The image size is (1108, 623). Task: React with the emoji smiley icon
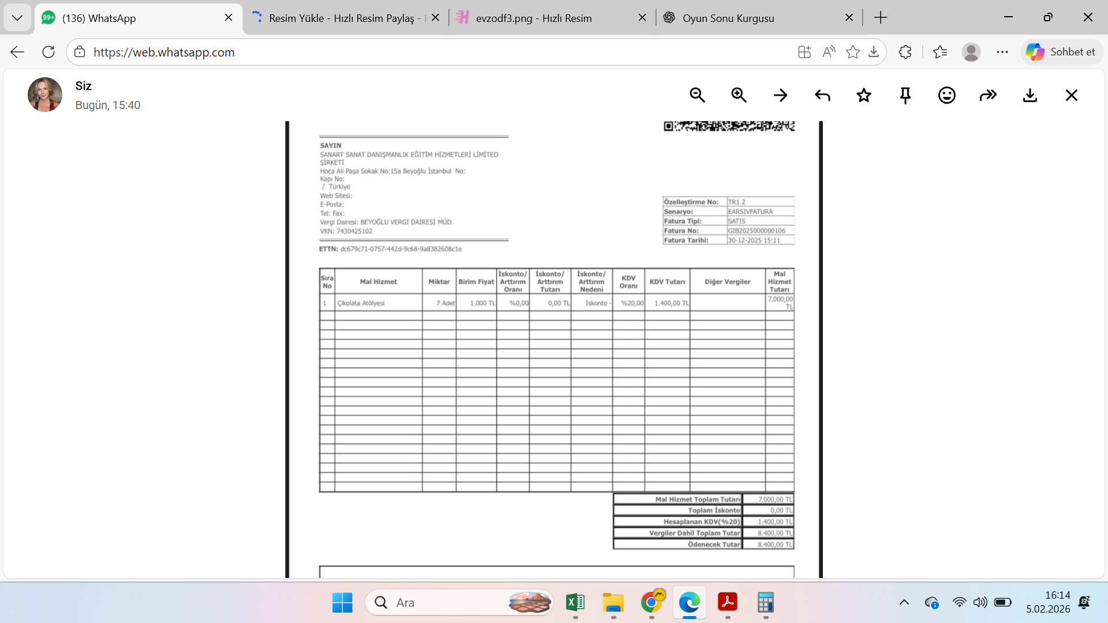(x=947, y=95)
